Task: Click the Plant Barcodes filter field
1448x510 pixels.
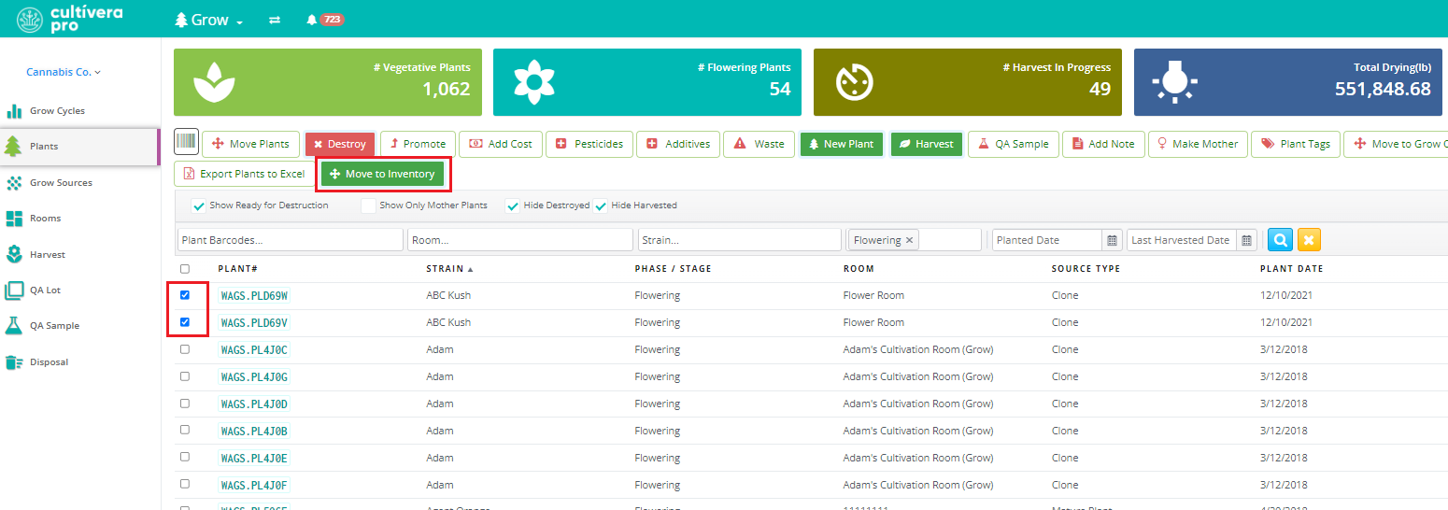Action: (290, 240)
